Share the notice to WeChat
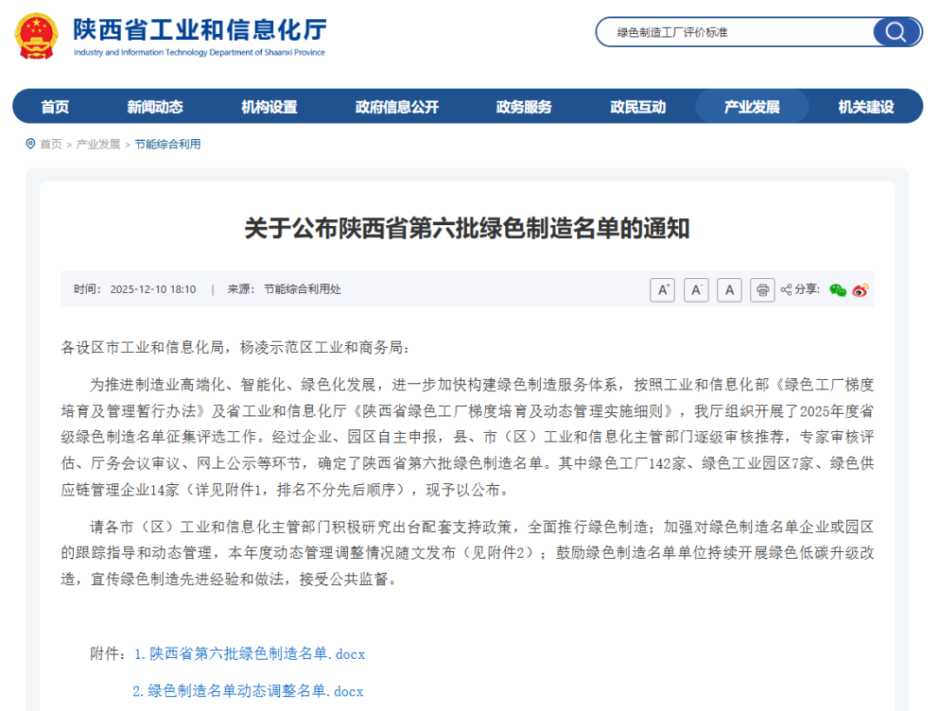939x711 pixels. click(x=837, y=290)
